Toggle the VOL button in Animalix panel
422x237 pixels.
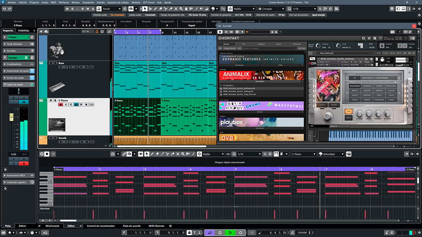point(349,111)
